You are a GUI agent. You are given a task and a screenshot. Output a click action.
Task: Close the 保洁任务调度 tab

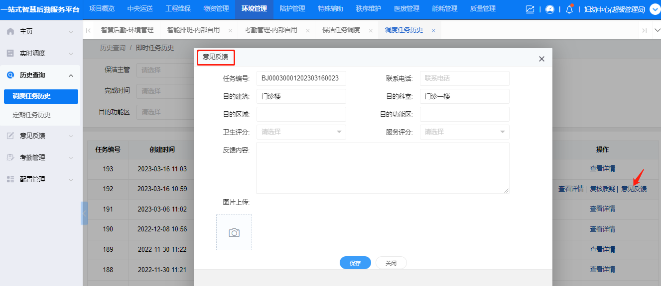pos(371,31)
